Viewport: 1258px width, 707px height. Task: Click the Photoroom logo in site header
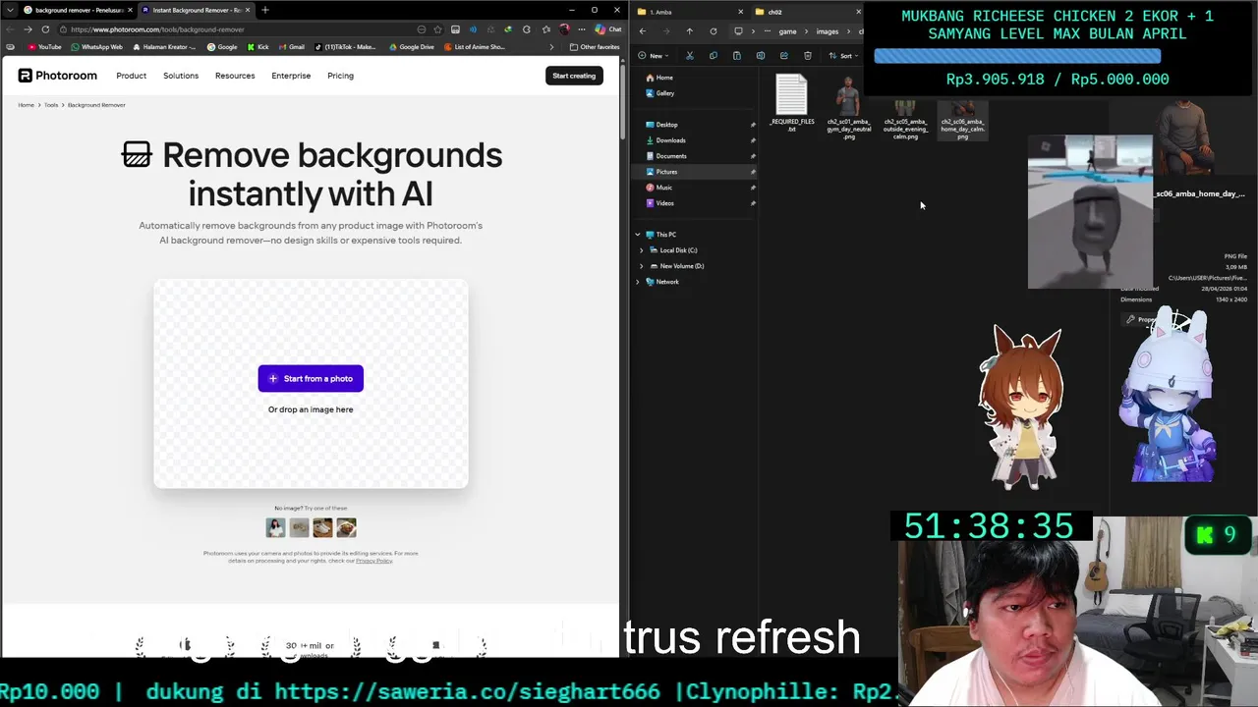pyautogui.click(x=57, y=76)
